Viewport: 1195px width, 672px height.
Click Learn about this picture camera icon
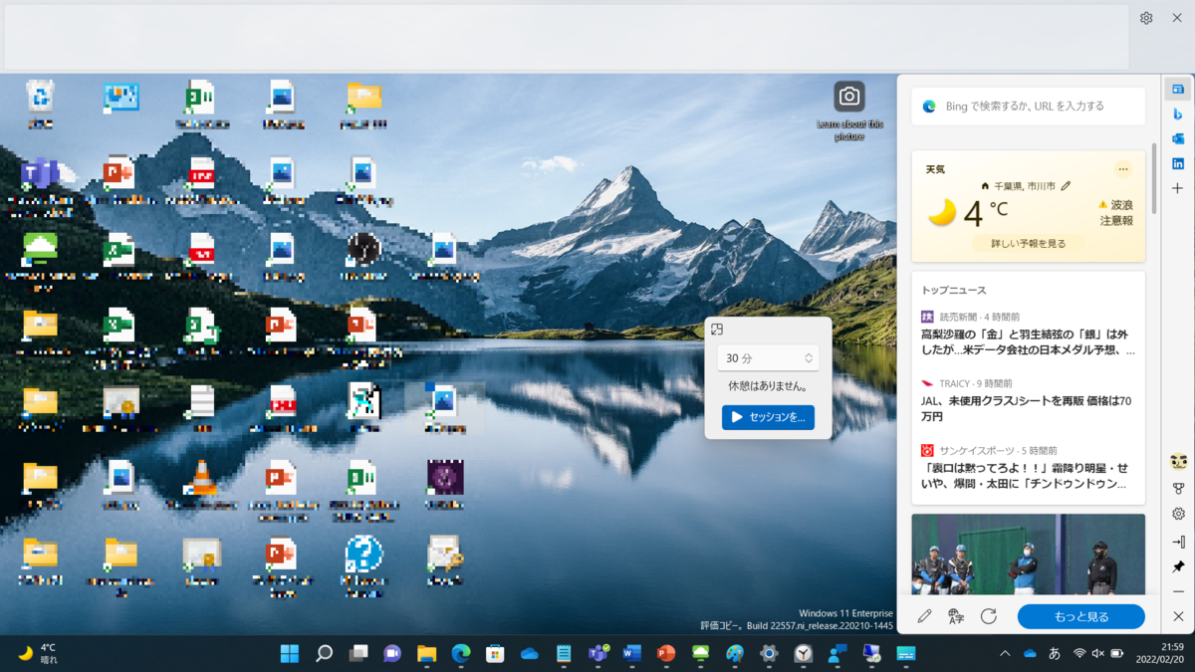click(849, 96)
